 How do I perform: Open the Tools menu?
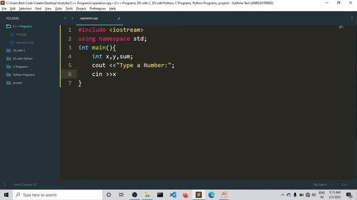pyautogui.click(x=69, y=9)
